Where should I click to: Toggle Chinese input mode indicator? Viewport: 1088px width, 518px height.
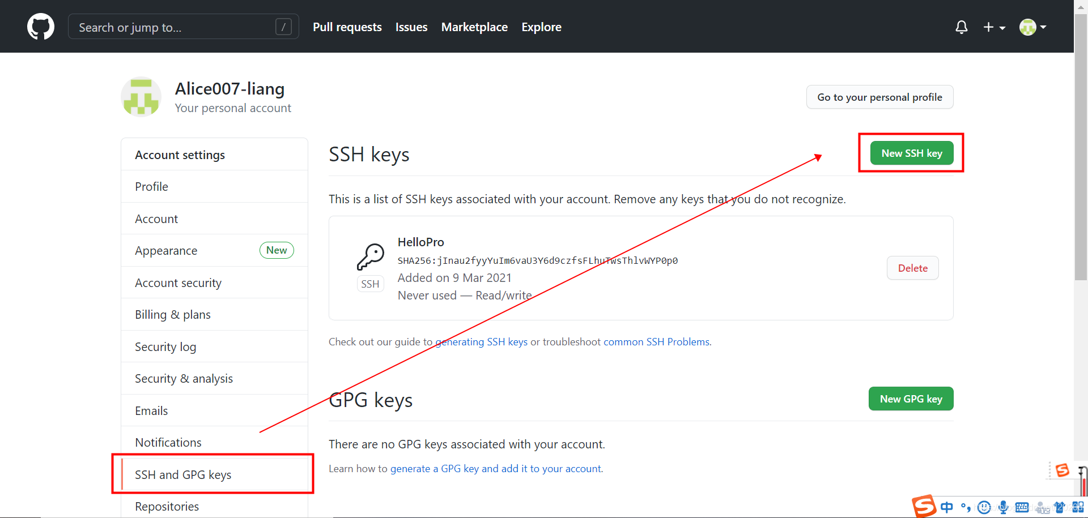947,507
